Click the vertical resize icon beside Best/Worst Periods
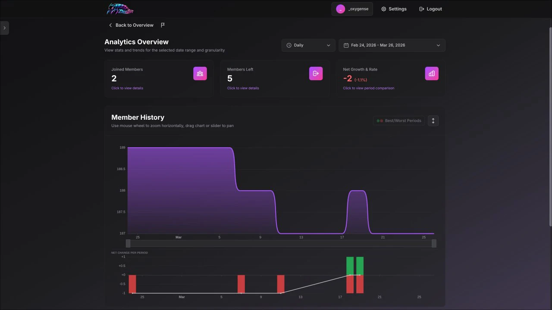 [x=433, y=121]
